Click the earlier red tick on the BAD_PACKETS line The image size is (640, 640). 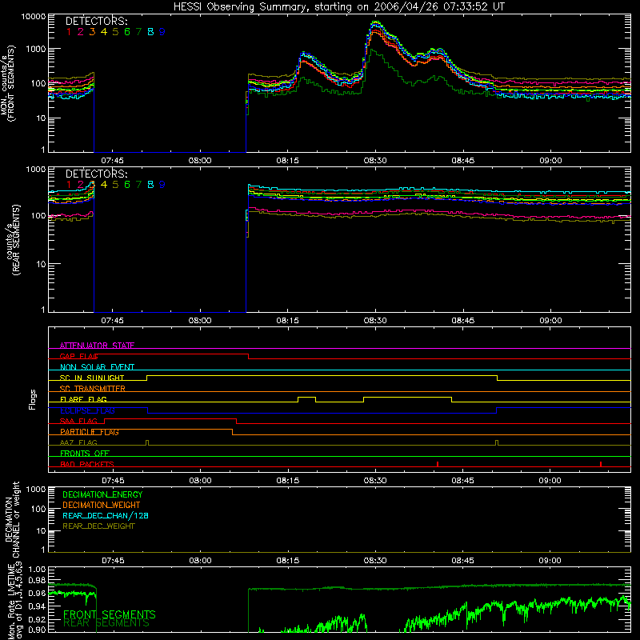click(438, 464)
